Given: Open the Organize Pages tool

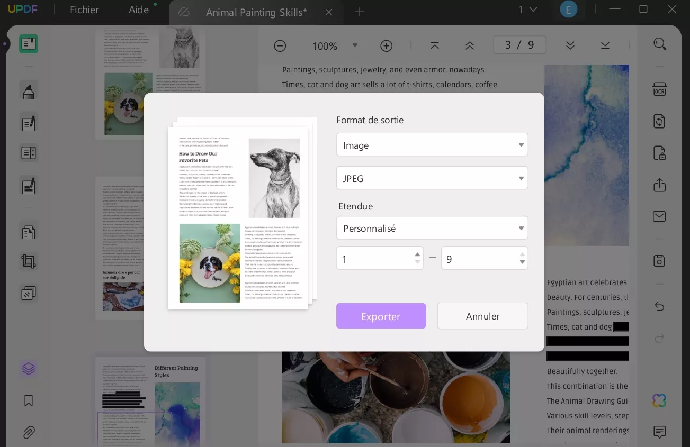Looking at the screenshot, I should (x=29, y=153).
